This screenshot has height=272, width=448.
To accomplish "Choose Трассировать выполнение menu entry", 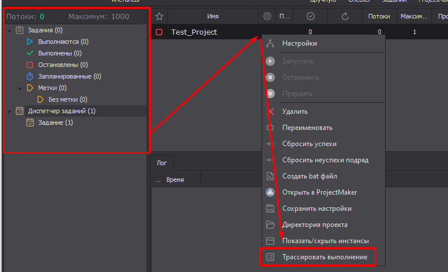I will [x=324, y=257].
